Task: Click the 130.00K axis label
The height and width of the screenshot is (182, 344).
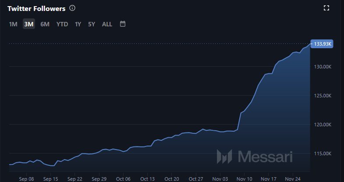Action: pyautogui.click(x=323, y=67)
